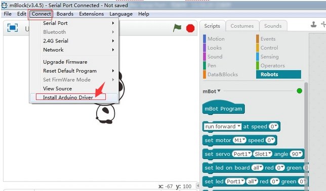Open the Edit menu
Image resolution: width=326 pixels, height=191 pixels.
22,14
